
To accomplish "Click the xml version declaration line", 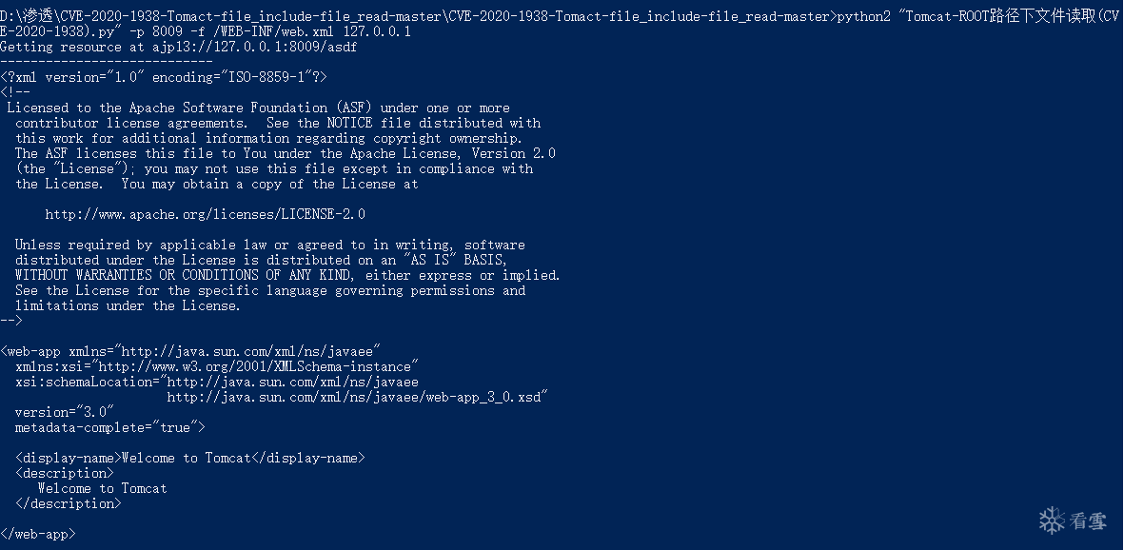I will pyautogui.click(x=164, y=77).
